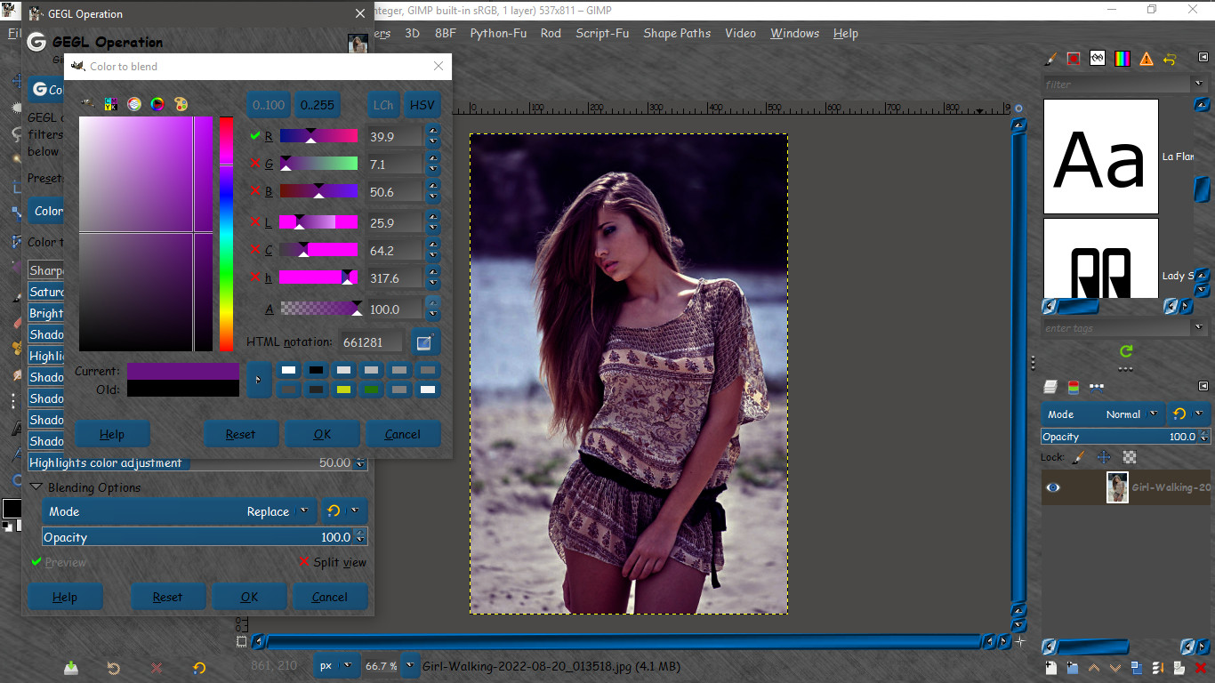Refresh the font list with the green arrow
This screenshot has width=1215, height=683.
1126,351
